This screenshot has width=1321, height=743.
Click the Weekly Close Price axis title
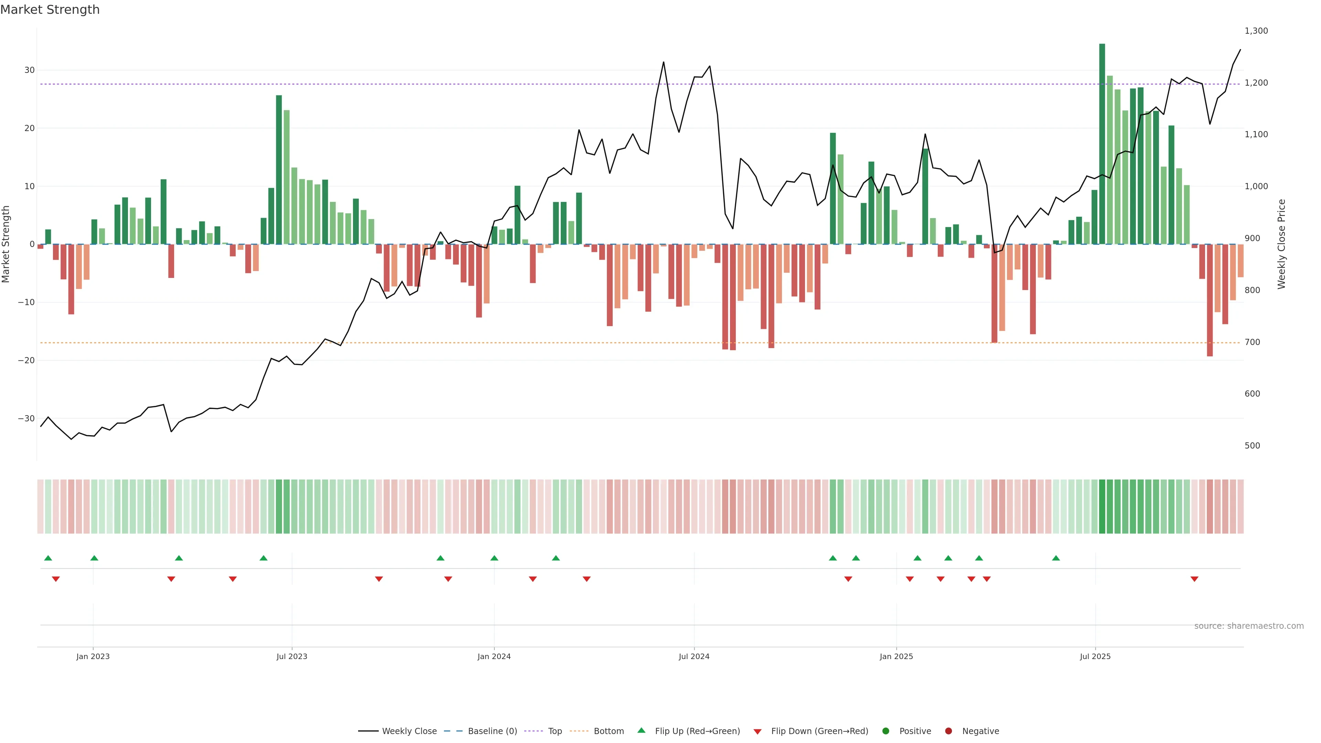[1281, 244]
